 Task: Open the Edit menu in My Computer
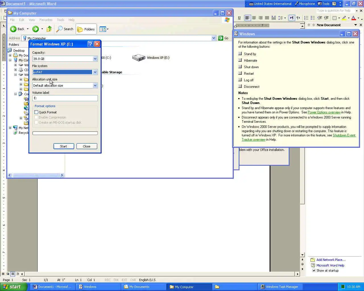tap(22, 20)
